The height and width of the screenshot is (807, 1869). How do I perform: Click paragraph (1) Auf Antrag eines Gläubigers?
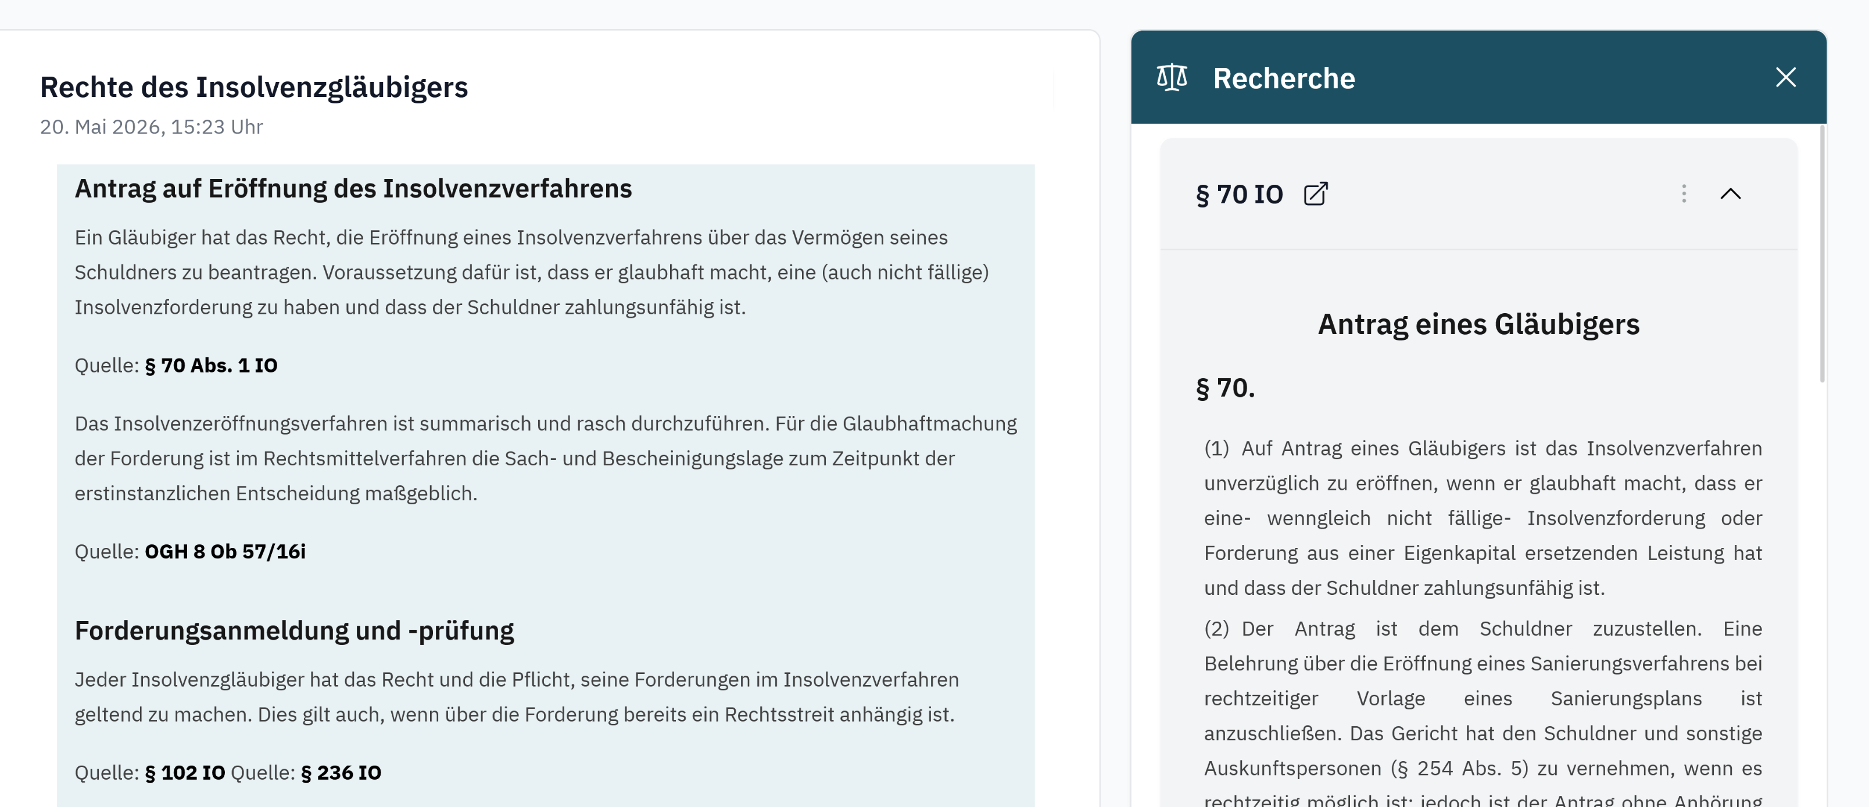1483,518
